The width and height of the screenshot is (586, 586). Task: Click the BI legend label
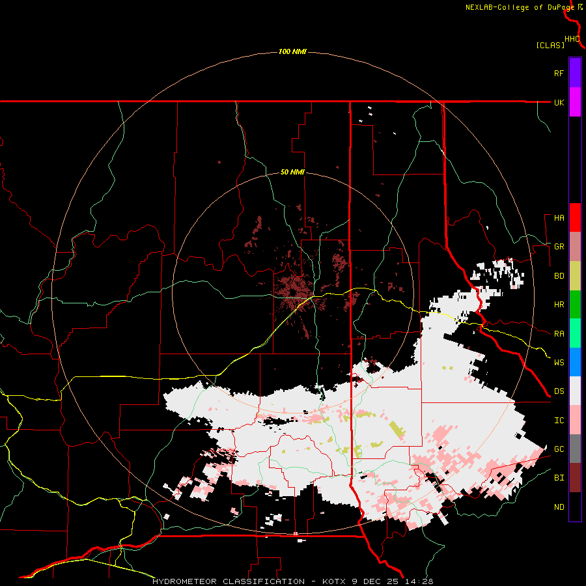(559, 478)
